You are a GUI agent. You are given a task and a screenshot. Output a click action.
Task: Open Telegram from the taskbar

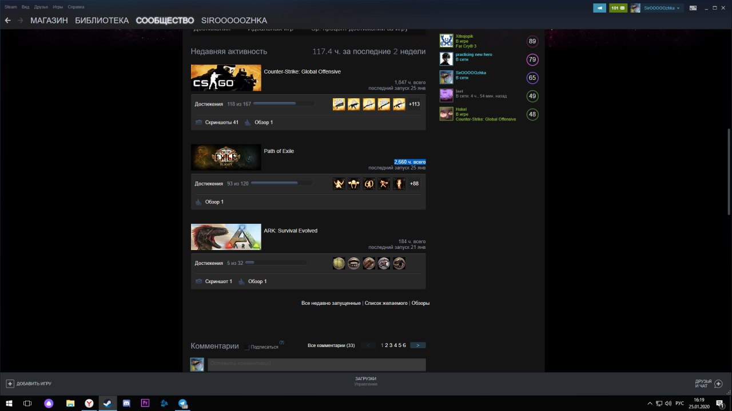[182, 403]
